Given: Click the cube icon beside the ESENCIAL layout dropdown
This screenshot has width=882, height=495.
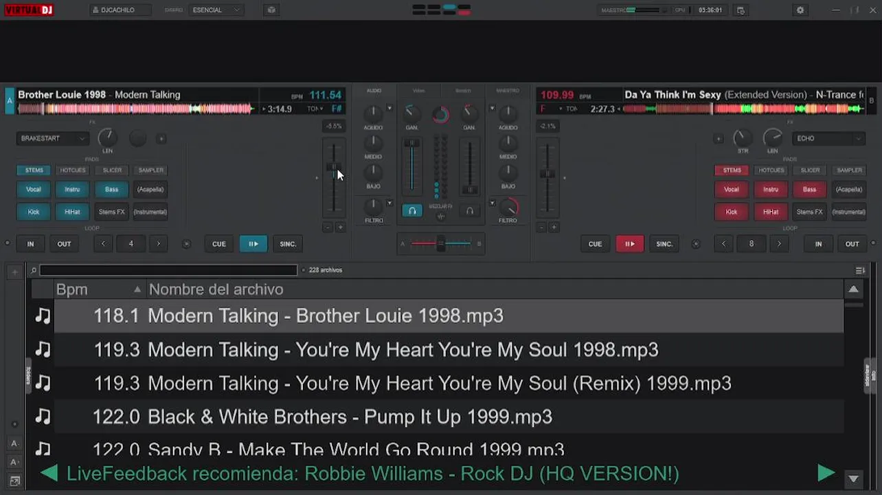Looking at the screenshot, I should pyautogui.click(x=271, y=10).
